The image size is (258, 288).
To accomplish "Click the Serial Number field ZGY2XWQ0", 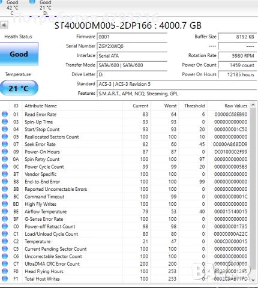I will (x=132, y=46).
